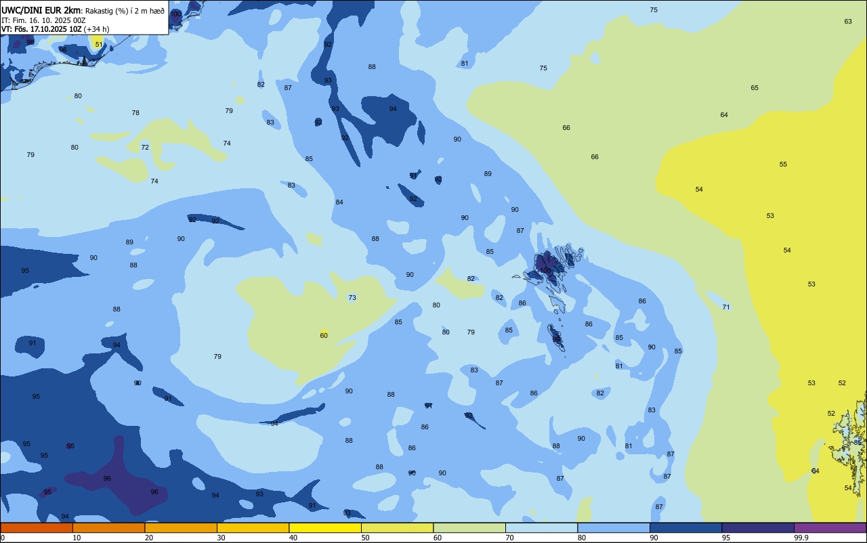This screenshot has width=867, height=543.
Task: Click humidity value 98 on the map
Action: (30, 42)
